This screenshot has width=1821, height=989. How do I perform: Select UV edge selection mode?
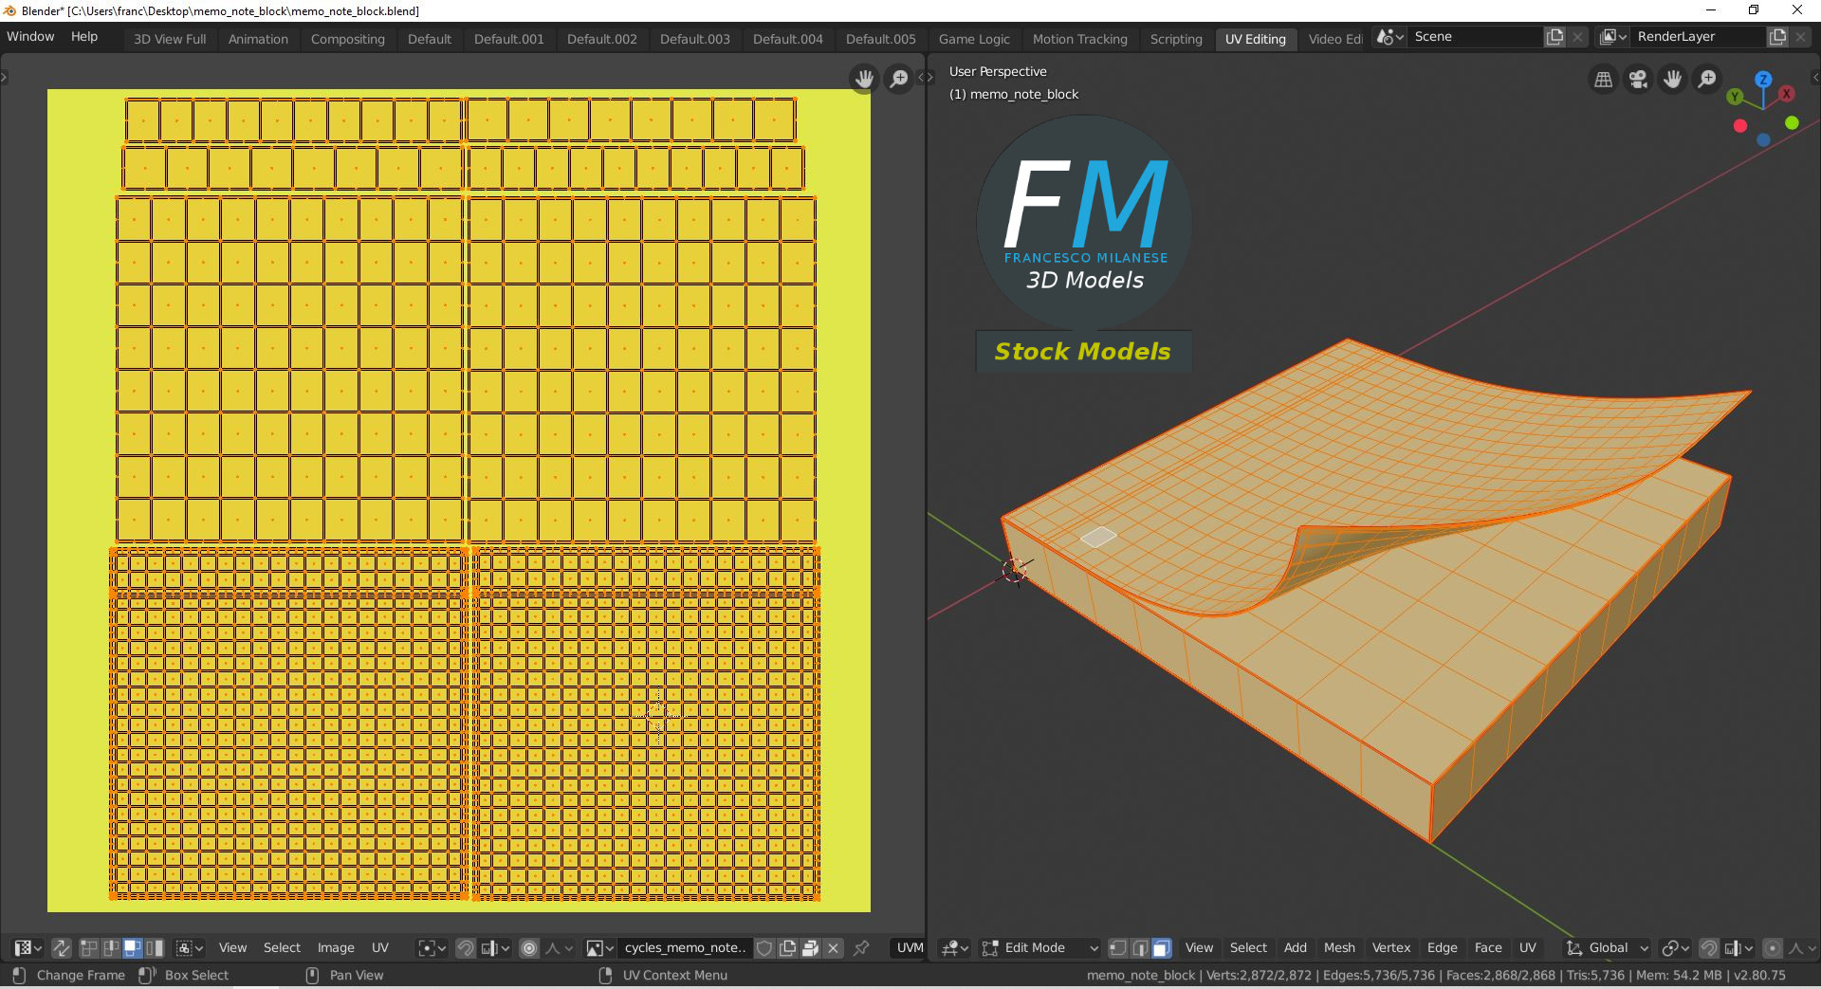tap(111, 947)
